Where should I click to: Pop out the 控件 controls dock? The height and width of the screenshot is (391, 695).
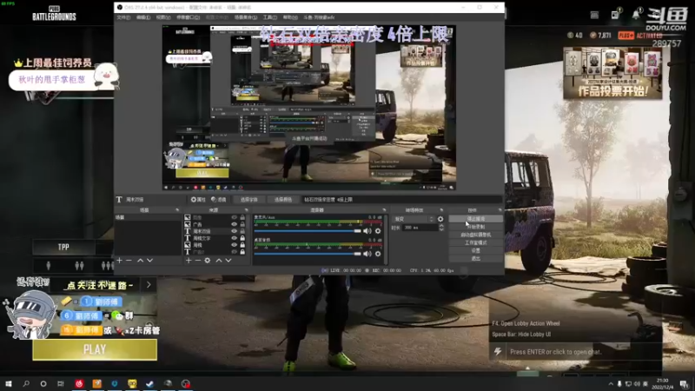[x=500, y=210]
